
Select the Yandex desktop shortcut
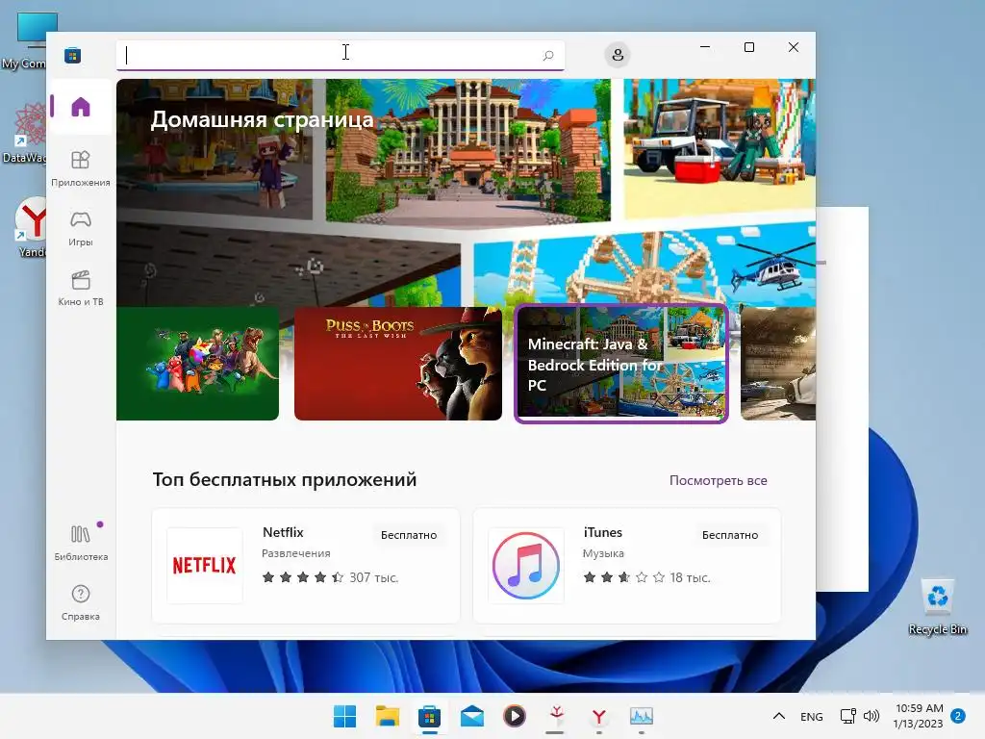[x=28, y=227]
